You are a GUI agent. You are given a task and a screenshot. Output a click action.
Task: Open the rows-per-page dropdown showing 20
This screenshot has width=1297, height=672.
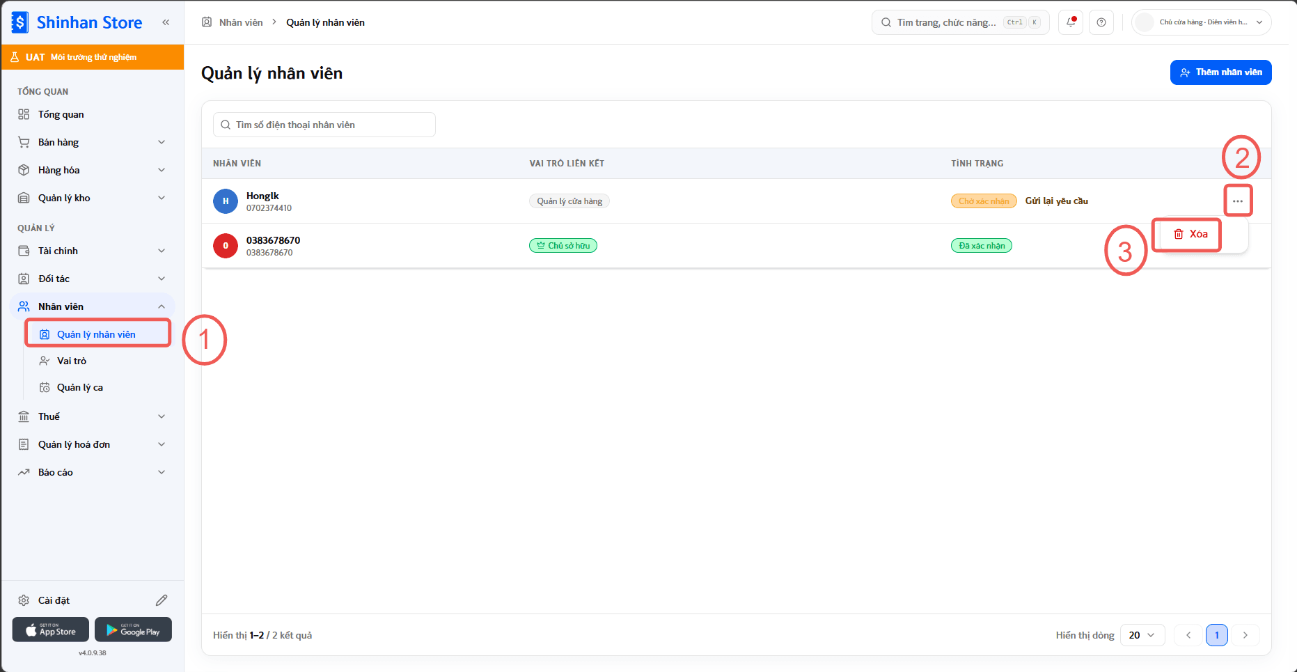[1142, 635]
